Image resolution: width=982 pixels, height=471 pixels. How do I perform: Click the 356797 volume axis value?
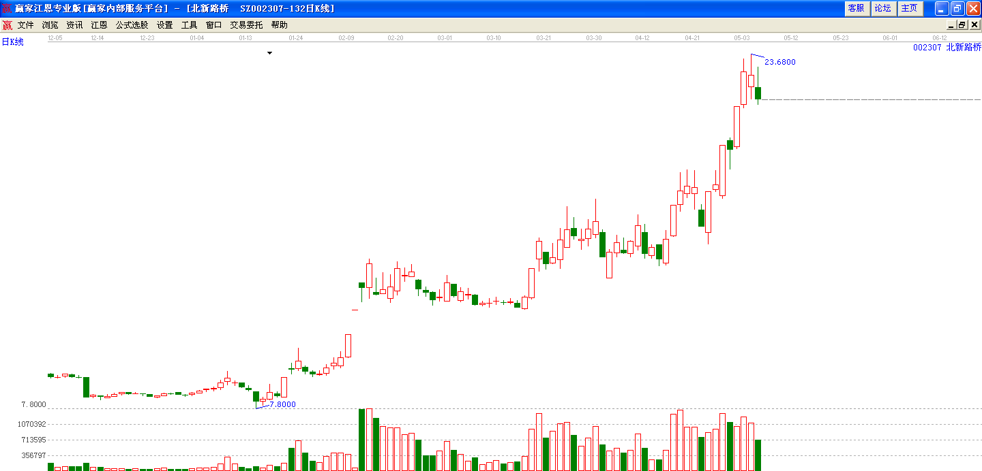click(33, 455)
